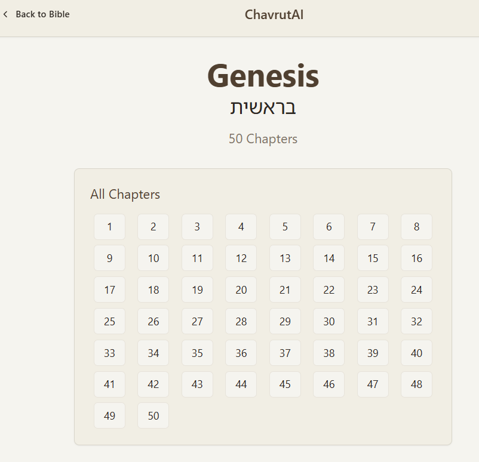Open chapter 42
Viewport: 479px width, 462px height.
click(x=153, y=384)
